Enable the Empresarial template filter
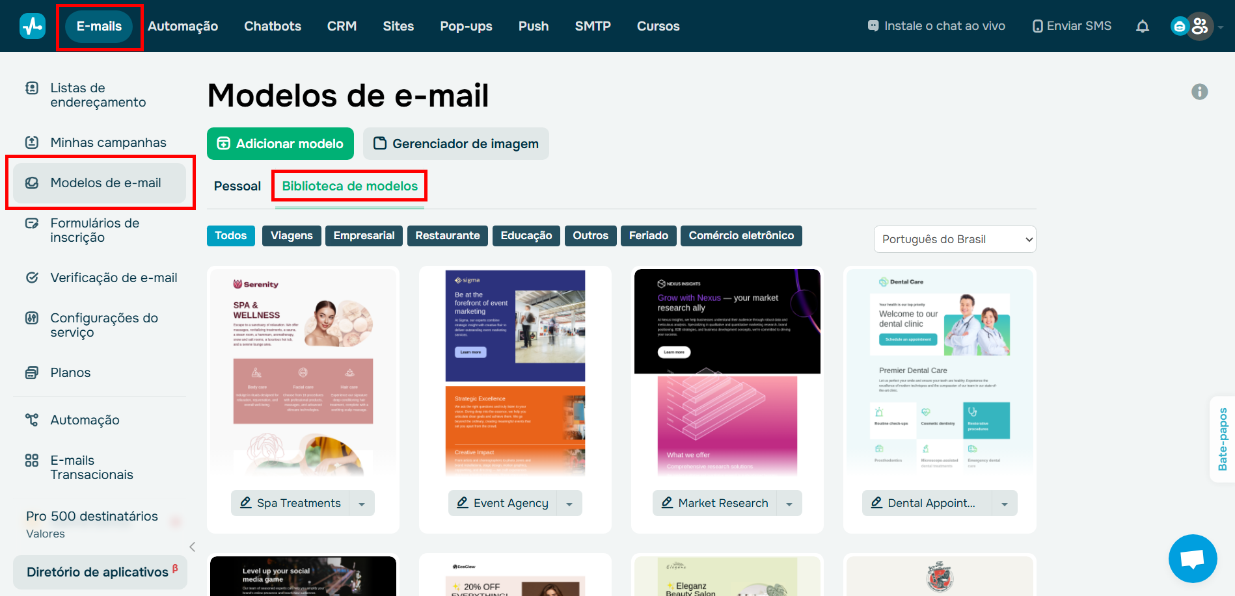Viewport: 1235px width, 596px height. pyautogui.click(x=364, y=235)
